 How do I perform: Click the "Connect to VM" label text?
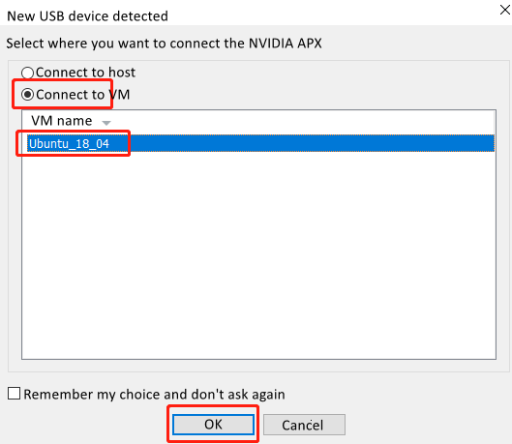coord(83,95)
